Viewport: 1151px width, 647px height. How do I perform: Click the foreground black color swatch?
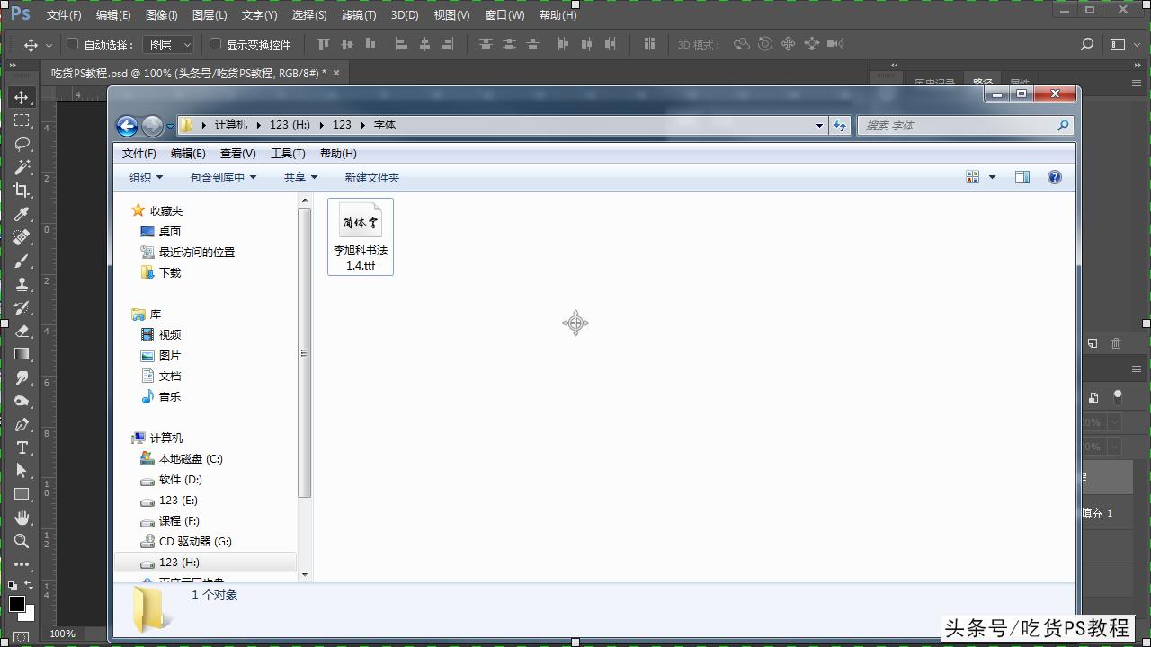click(x=17, y=604)
